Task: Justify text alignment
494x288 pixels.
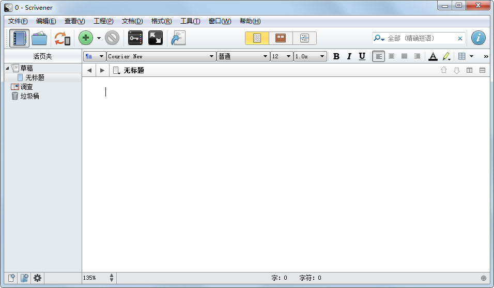Action: (404, 56)
